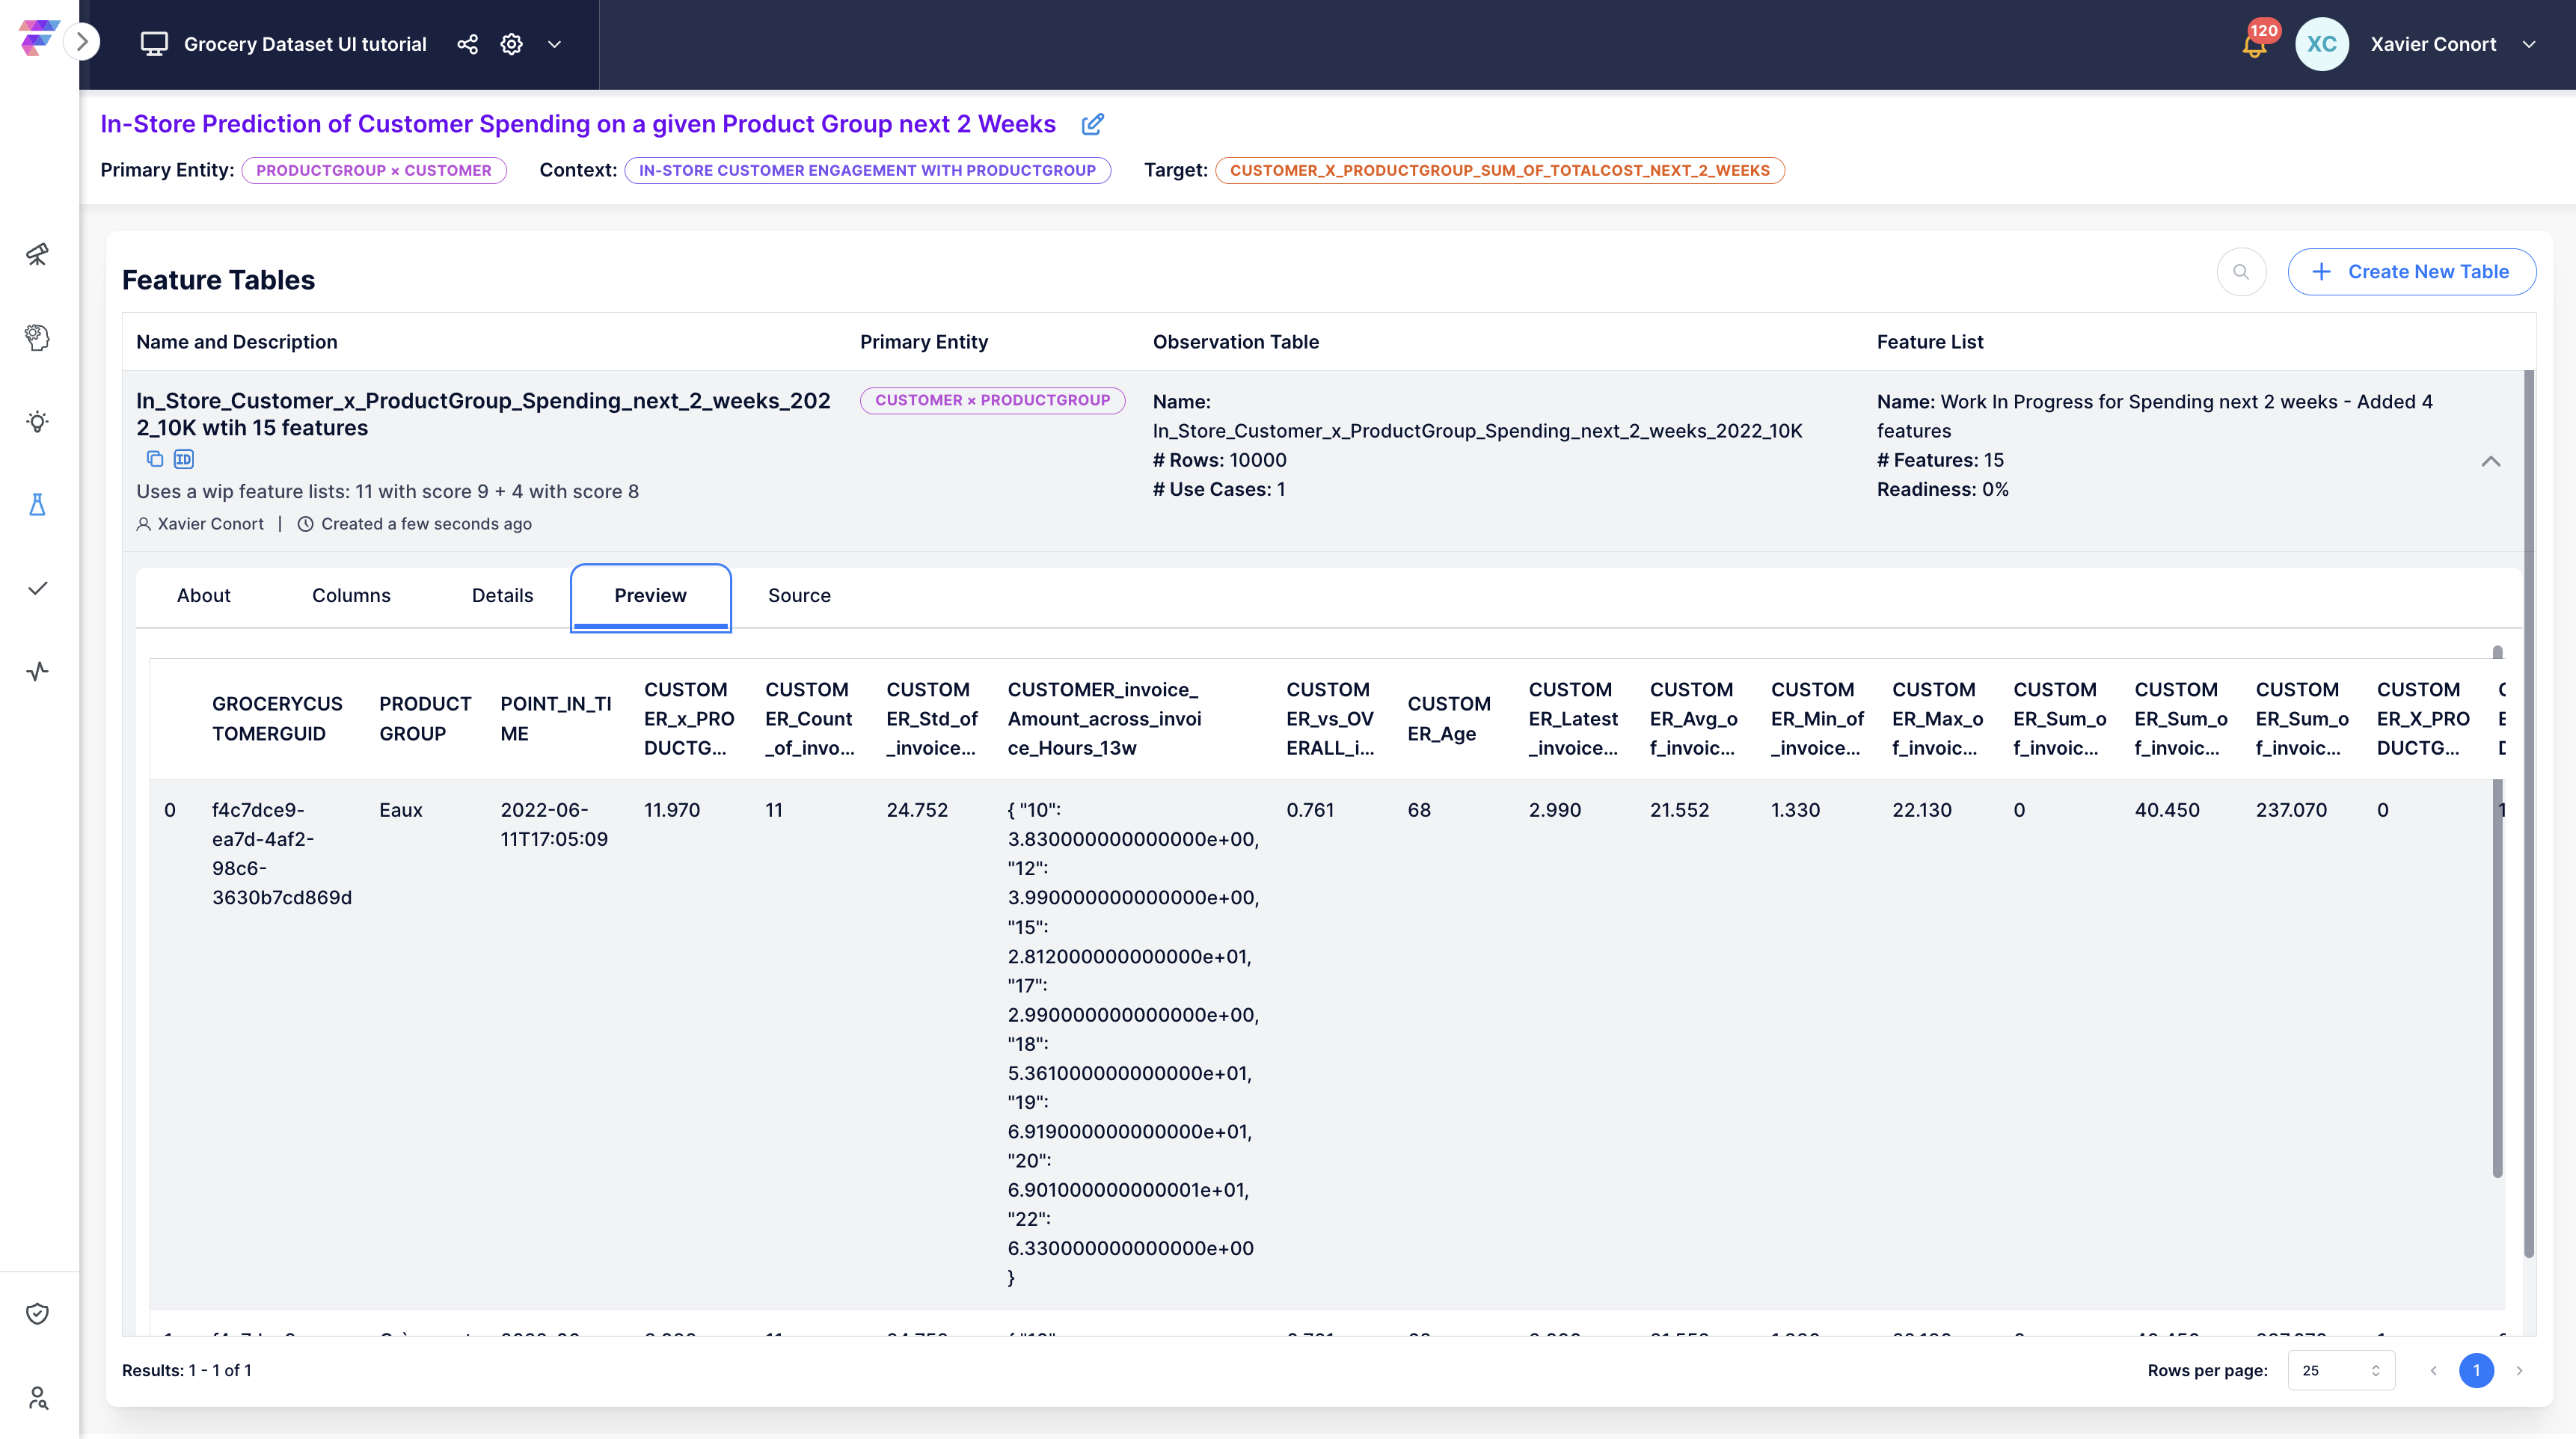
Task: Click the POINT_IN_TIME column header
Action: pos(556,719)
